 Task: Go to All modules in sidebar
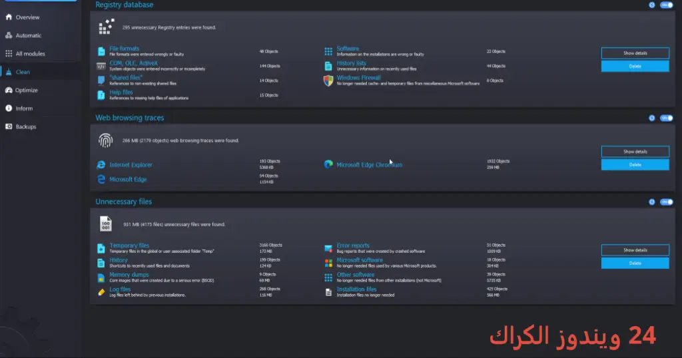point(31,53)
